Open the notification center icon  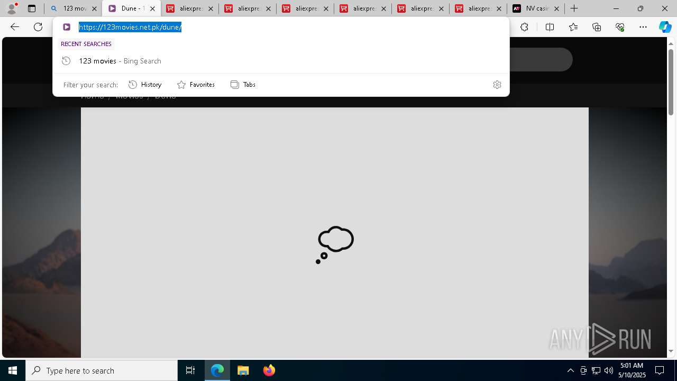click(660, 370)
